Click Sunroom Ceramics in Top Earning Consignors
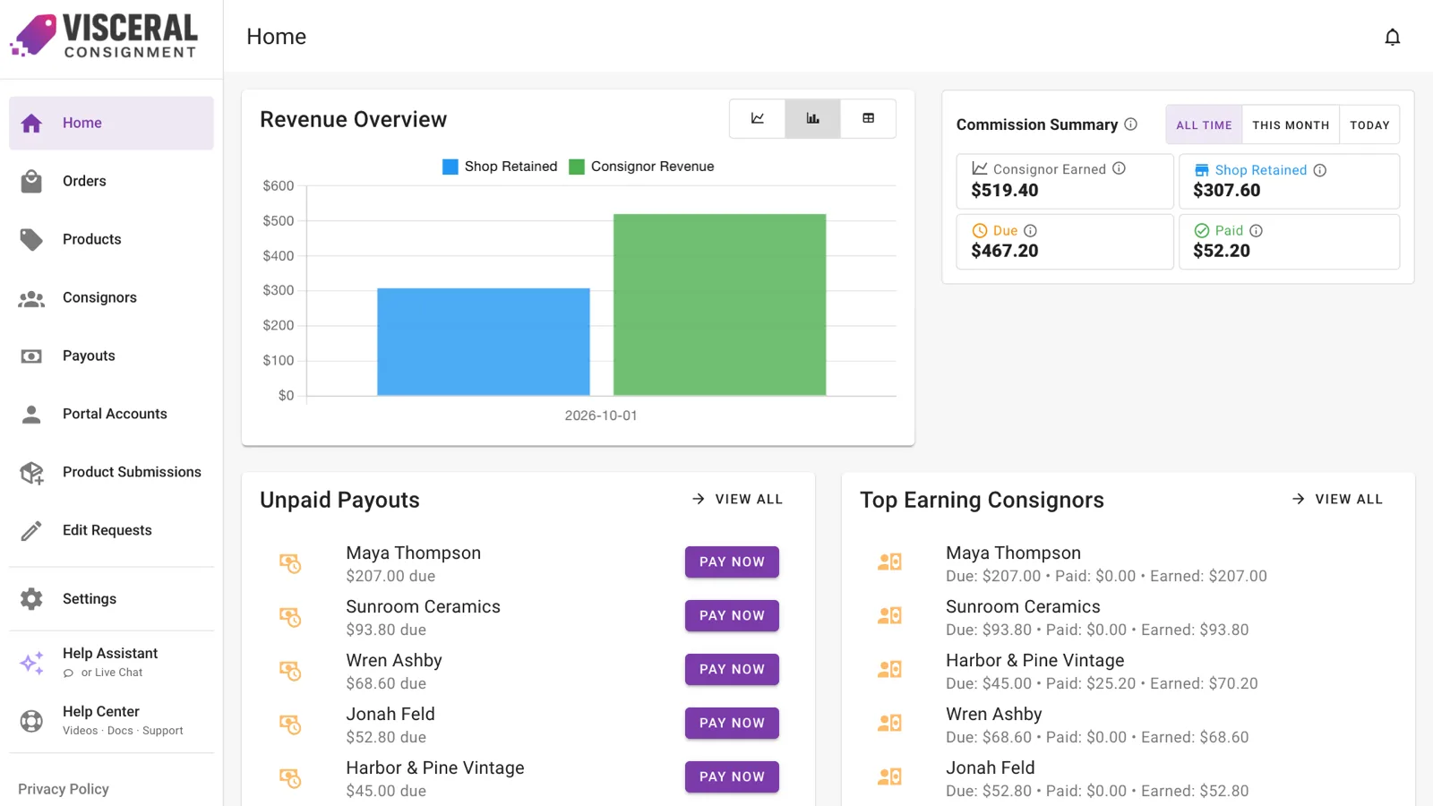Screen dimensions: 1433x806 [x=1023, y=607]
